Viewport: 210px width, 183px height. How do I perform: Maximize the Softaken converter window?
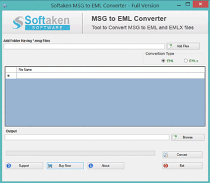tap(188, 4)
